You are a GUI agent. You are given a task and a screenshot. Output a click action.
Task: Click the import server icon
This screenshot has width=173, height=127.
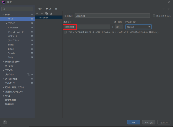51,13
